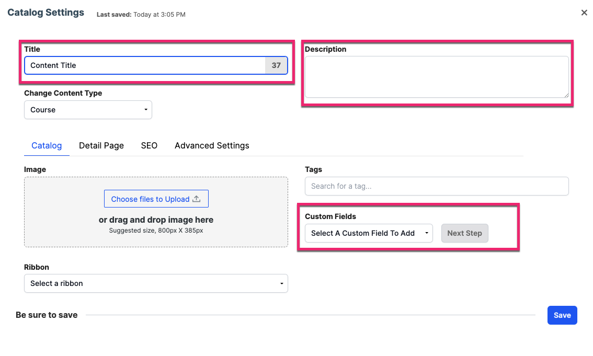This screenshot has height=356, width=593.
Task: Open the Change Content Type dropdown
Action: (x=88, y=110)
